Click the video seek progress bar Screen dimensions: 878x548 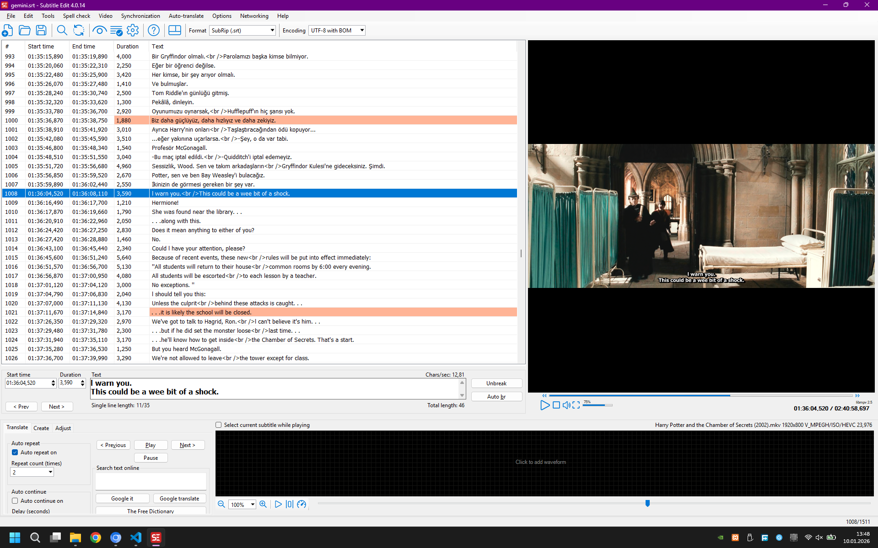click(x=701, y=396)
